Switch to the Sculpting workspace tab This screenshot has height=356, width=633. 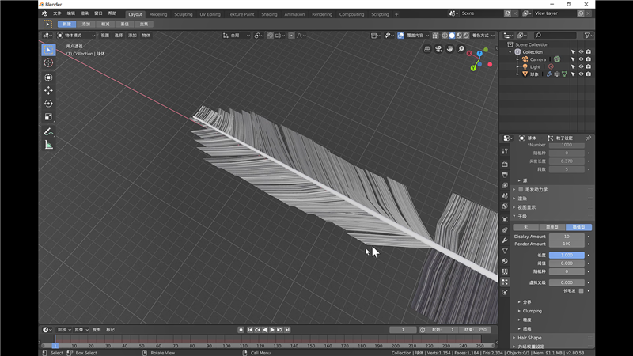(x=184, y=14)
